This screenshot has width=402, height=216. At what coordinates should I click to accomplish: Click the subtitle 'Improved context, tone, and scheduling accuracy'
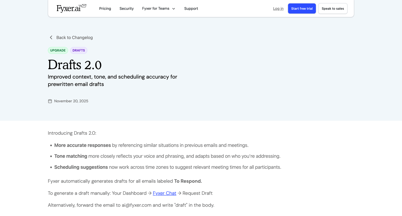112,80
